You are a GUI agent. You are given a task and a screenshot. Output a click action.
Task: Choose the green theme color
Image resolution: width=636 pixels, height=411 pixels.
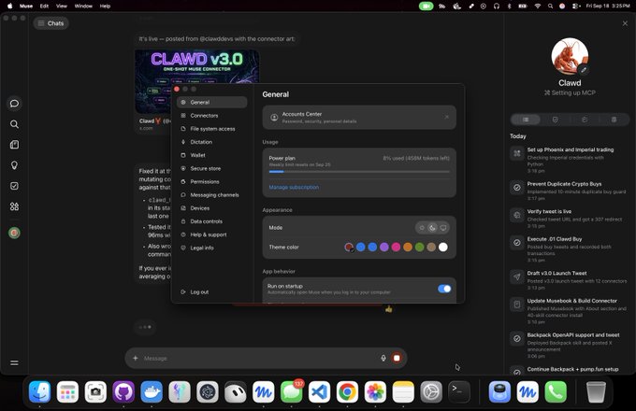point(419,247)
